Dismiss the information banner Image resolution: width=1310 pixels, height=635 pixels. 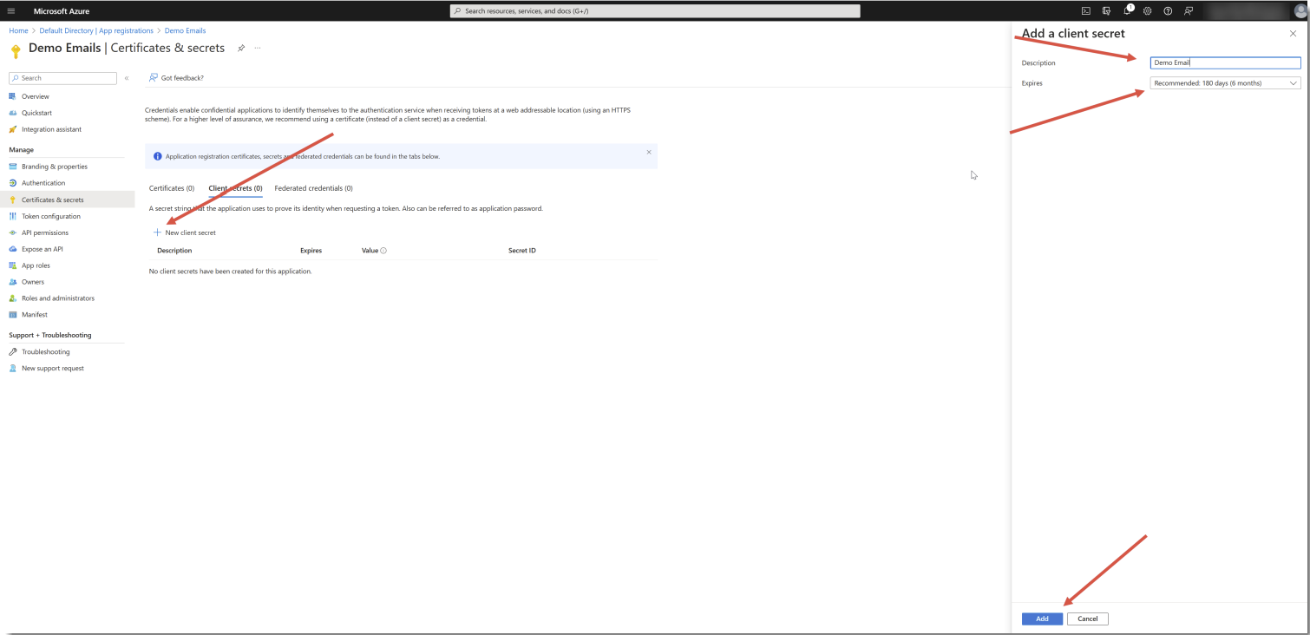(x=649, y=152)
